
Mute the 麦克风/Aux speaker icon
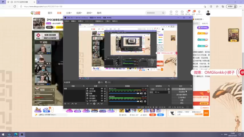141,93
